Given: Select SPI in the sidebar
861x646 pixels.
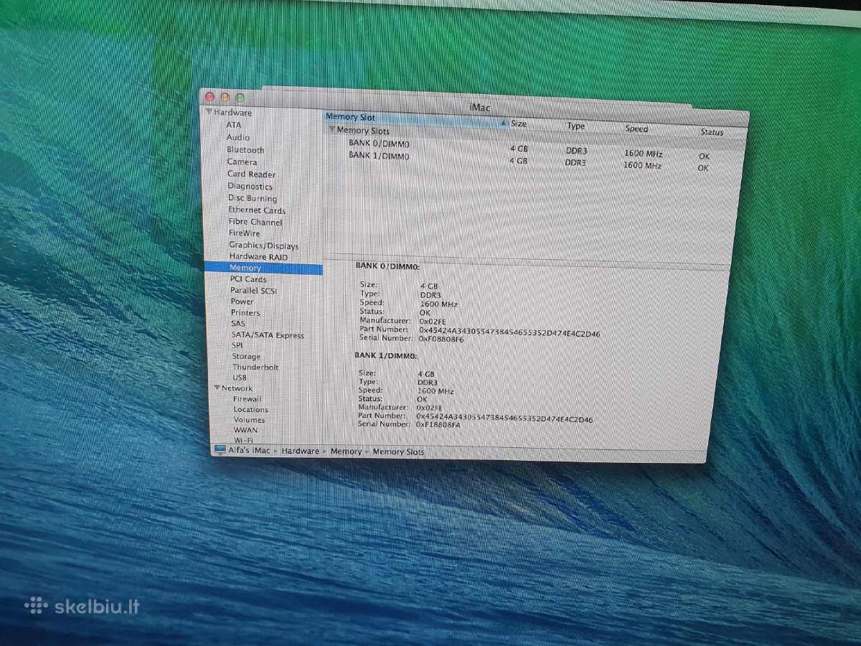Looking at the screenshot, I should (237, 345).
